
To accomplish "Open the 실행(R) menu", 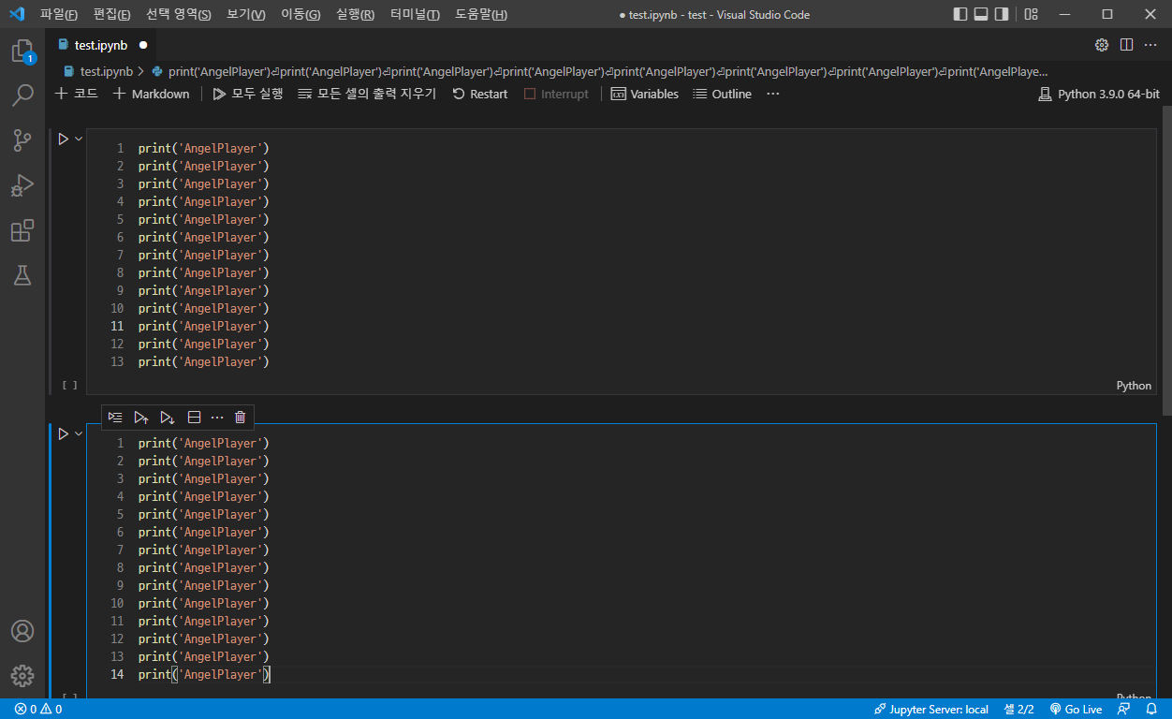I will tap(356, 14).
